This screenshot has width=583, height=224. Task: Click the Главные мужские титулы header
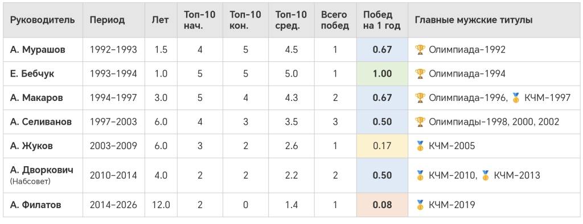(x=494, y=20)
